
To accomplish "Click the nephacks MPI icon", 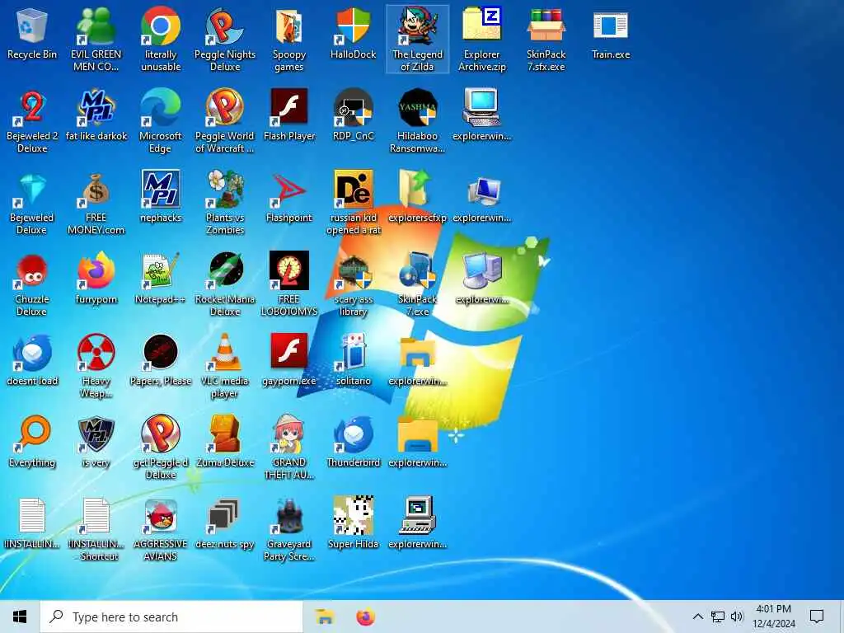I will (161, 190).
